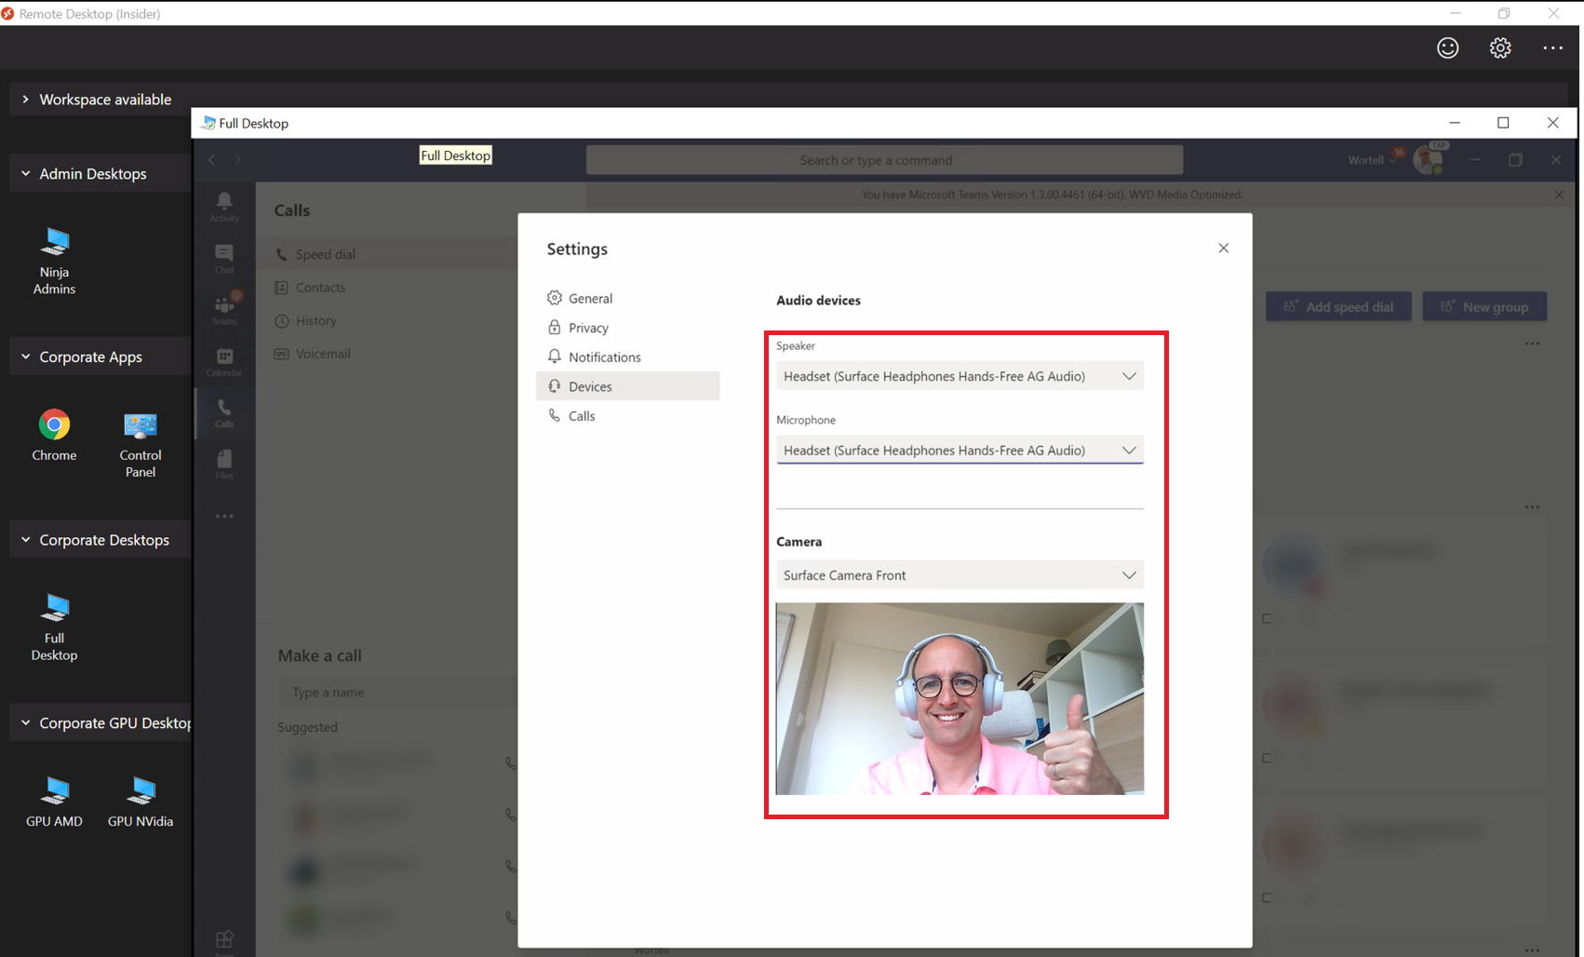
Task: Open the Wortell organization dropdown
Action: [x=1373, y=160]
